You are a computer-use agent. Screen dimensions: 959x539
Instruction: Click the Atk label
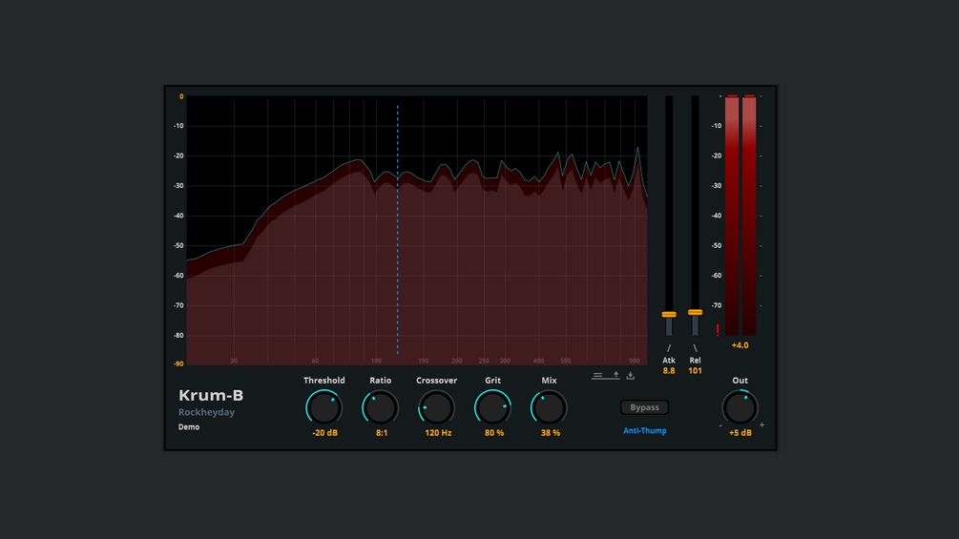pos(669,361)
